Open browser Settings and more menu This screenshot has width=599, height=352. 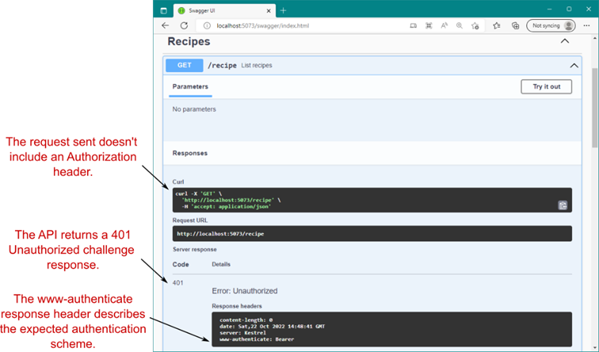click(x=587, y=25)
